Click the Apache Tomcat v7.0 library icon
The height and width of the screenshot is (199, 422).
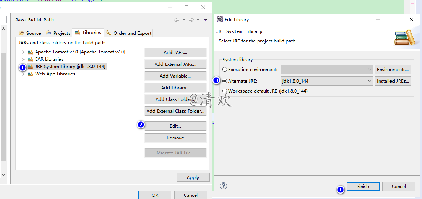30,52
